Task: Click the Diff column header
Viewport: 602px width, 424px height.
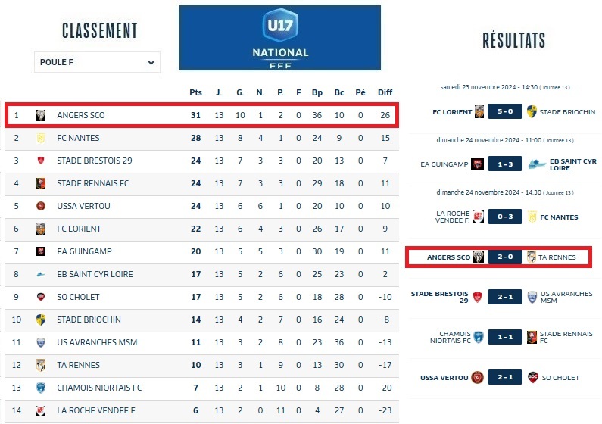Action: 385,92
